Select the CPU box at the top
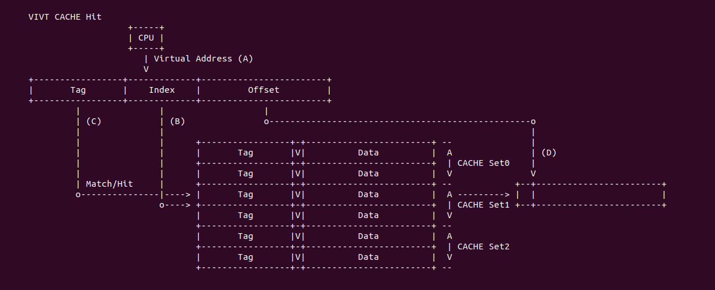The height and width of the screenshot is (290, 715). pos(146,38)
